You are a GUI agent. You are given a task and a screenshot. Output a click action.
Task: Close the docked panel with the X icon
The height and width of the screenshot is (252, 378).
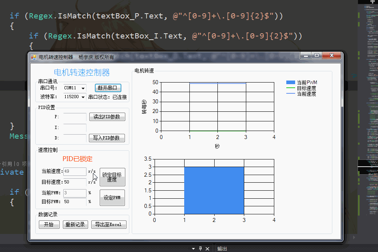coord(207,249)
